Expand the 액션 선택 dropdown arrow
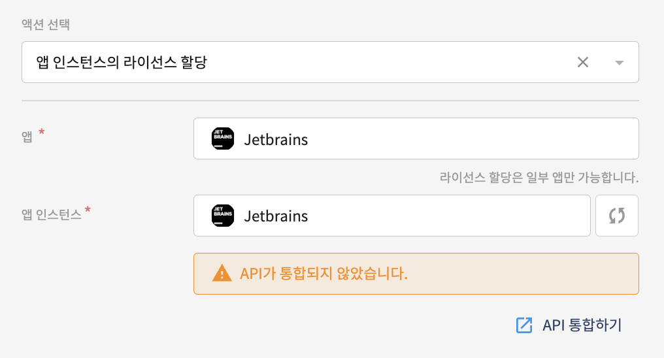The image size is (664, 358). 620,63
